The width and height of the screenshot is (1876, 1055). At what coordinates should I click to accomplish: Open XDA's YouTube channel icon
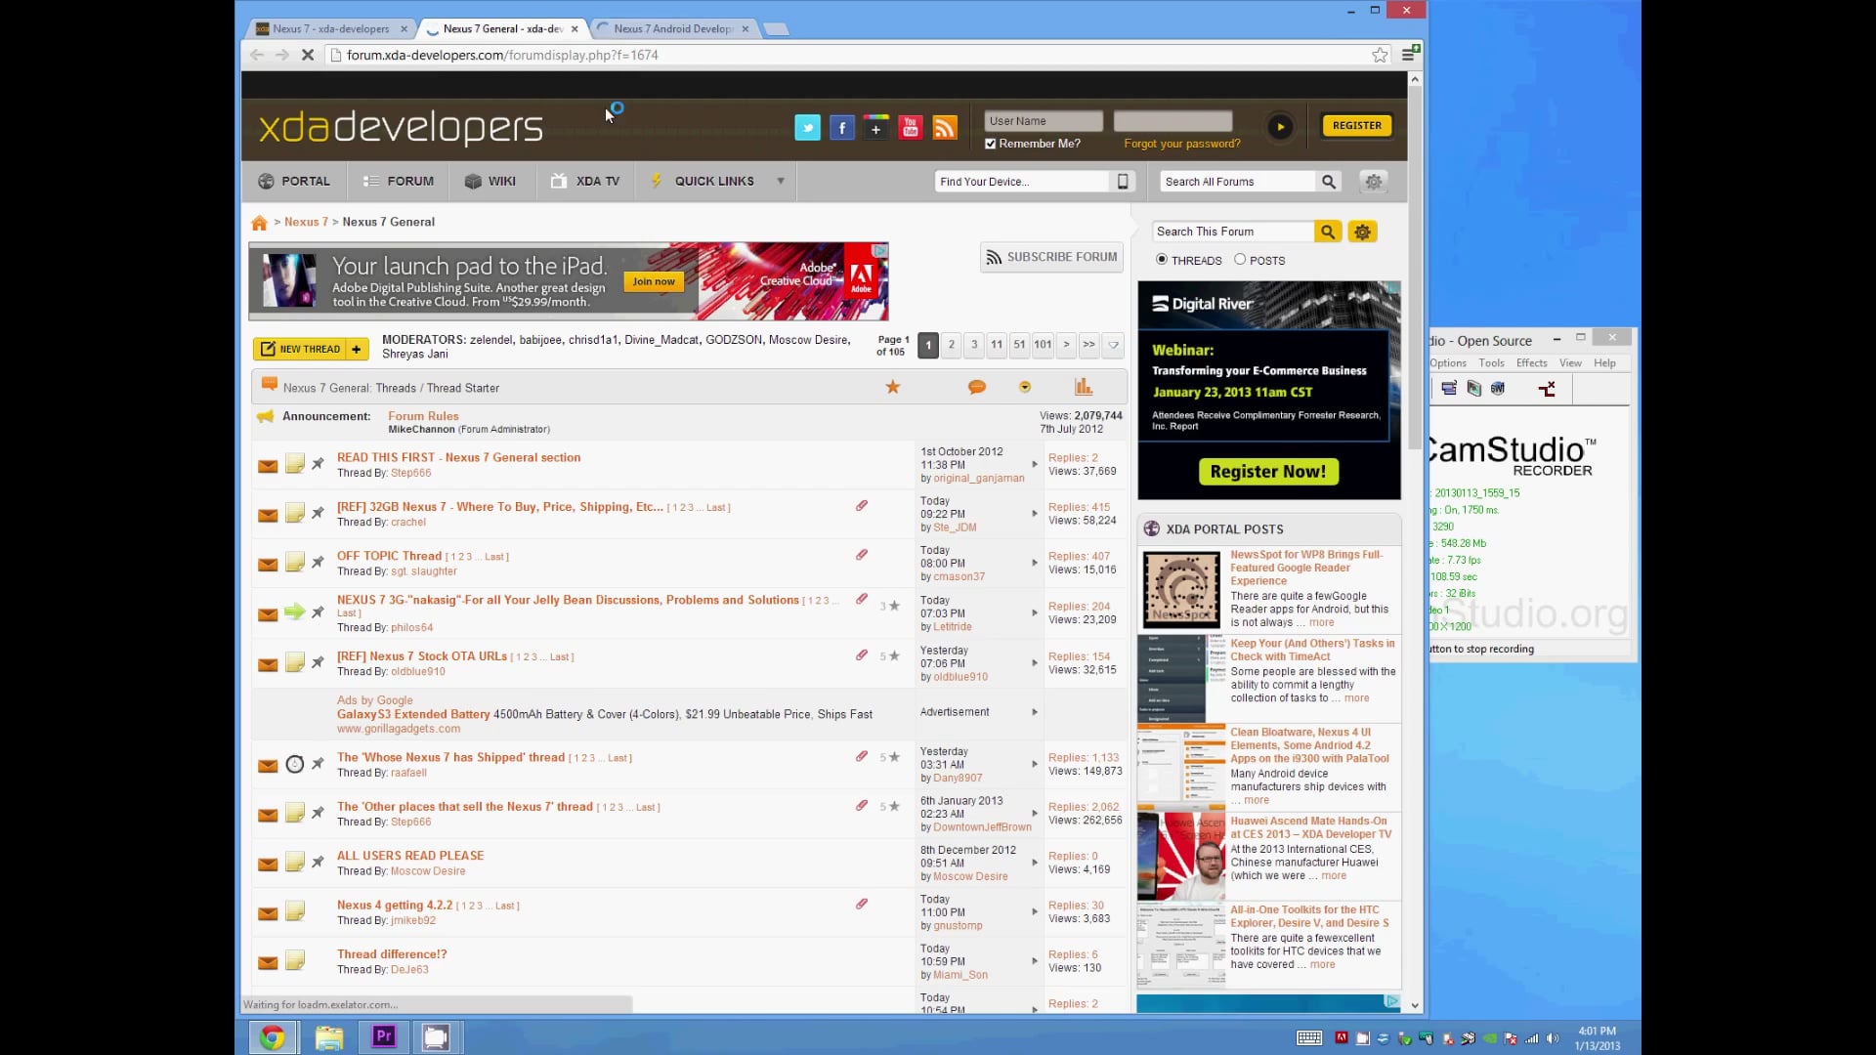[910, 127]
